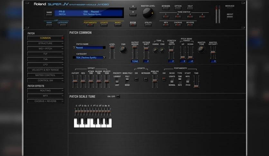
Task: Toggle the Legato button on top panel
Action: 104,25
